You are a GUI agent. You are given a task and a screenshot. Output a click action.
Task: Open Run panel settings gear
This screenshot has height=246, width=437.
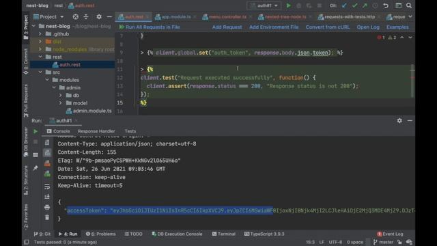coord(399,120)
